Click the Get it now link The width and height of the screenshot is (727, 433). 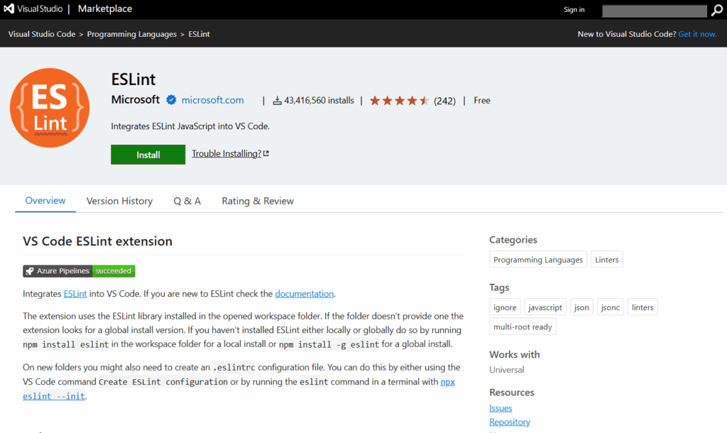tap(697, 34)
